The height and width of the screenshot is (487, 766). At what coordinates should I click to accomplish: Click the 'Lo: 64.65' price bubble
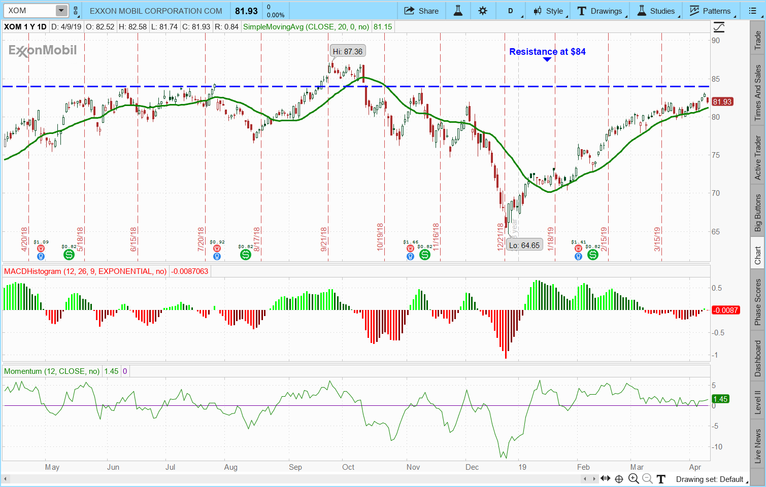(524, 245)
